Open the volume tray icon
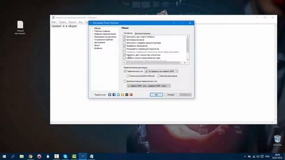This screenshot has width=285, height=160. click(258, 156)
